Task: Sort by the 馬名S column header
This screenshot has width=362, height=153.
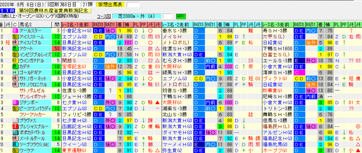Action: point(35,25)
